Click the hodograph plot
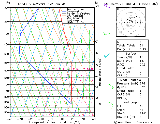The height and width of the screenshot is (124, 160). pyautogui.click(x=131, y=22)
